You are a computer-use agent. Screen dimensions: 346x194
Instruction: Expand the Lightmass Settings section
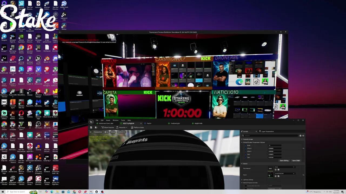tap(242, 180)
